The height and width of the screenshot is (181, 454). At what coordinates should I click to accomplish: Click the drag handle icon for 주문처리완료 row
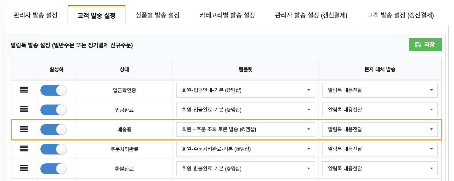pyautogui.click(x=24, y=149)
